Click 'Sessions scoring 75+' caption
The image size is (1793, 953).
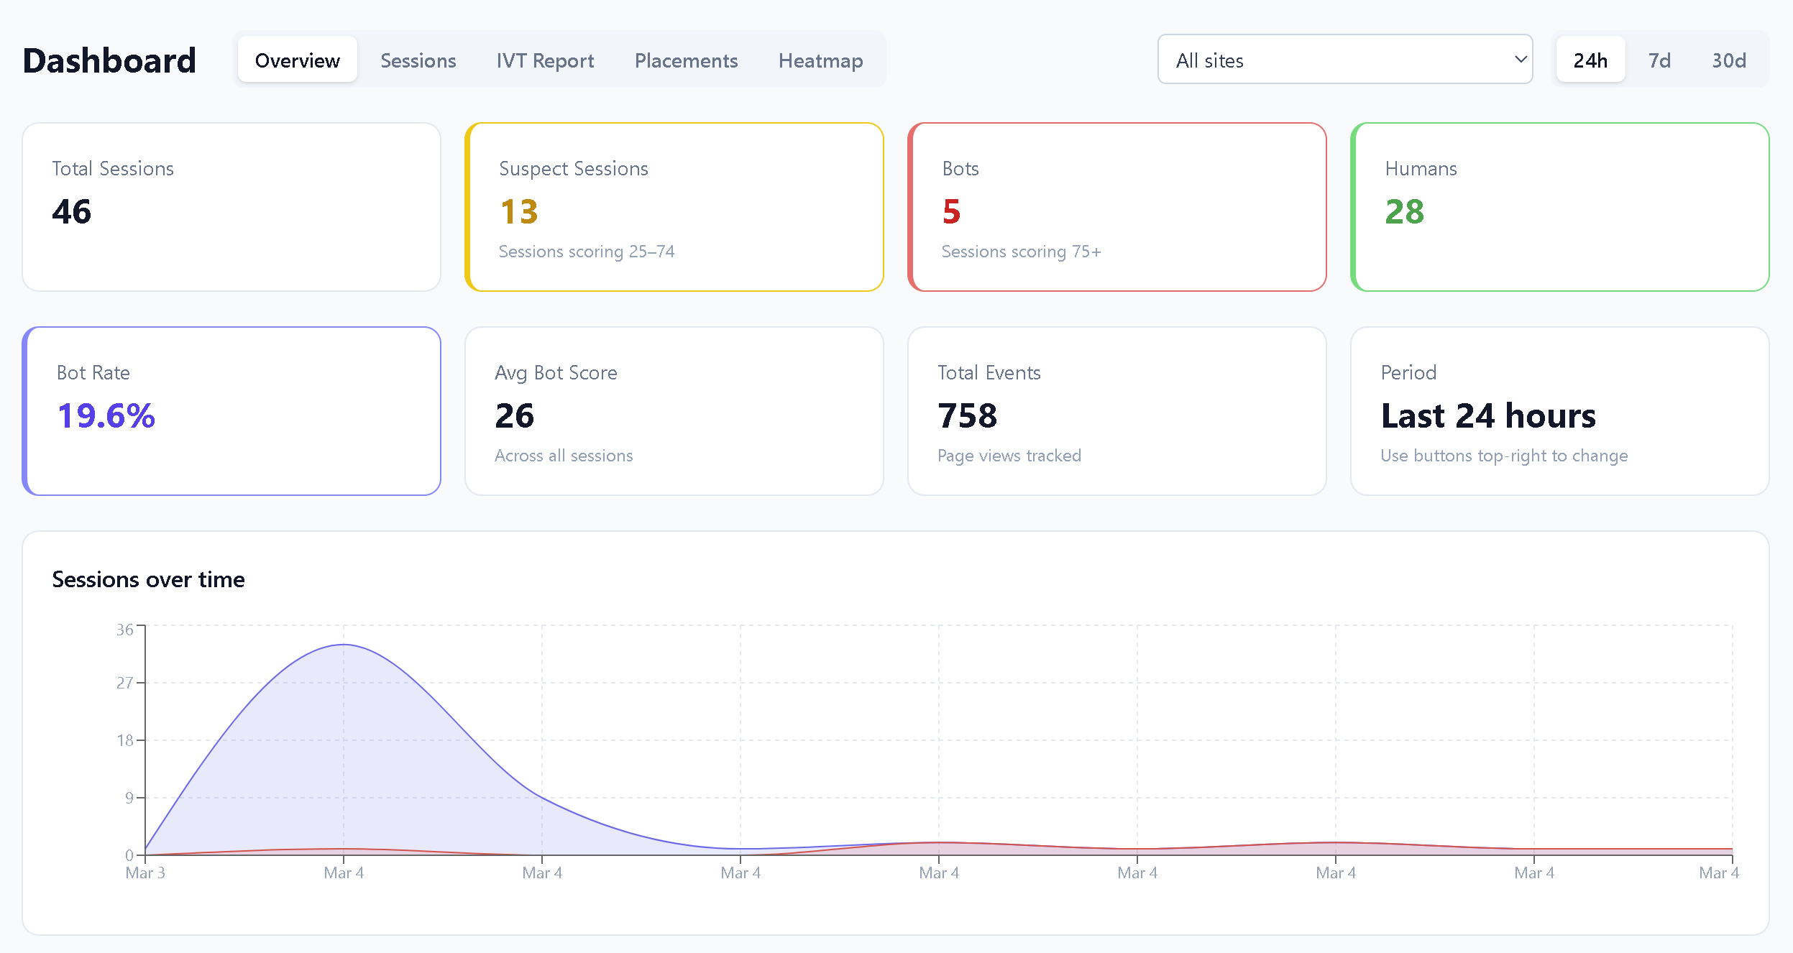point(1021,252)
